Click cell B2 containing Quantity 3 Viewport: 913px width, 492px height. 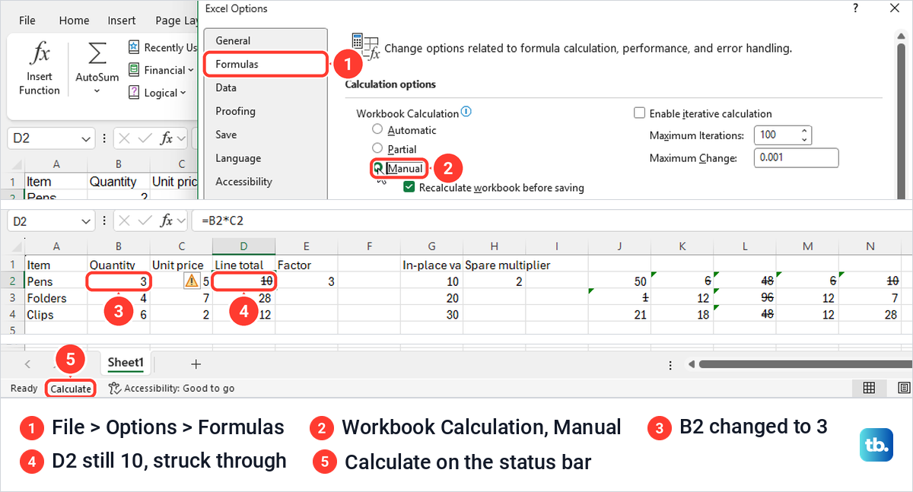pyautogui.click(x=119, y=281)
